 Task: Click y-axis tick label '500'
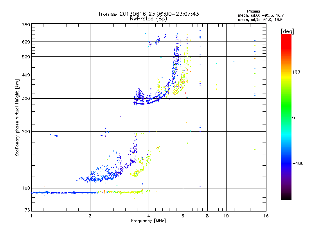(x=26, y=57)
